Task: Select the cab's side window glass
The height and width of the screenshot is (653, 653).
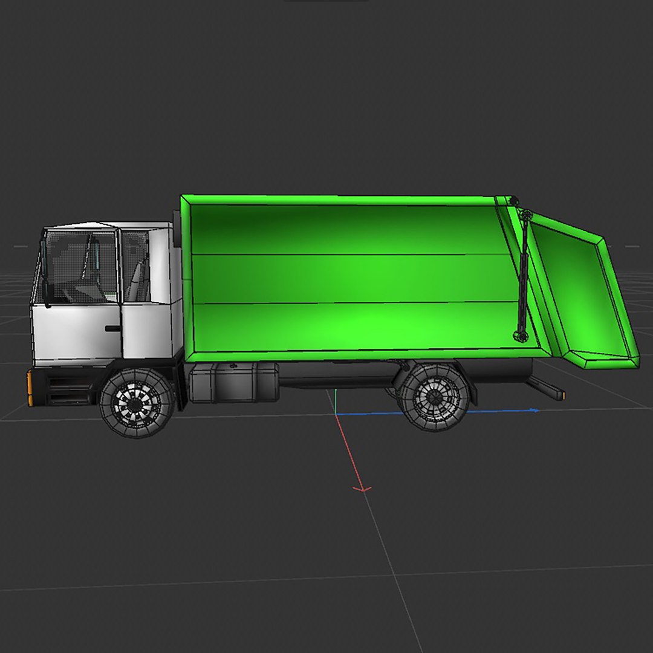Action: point(81,267)
